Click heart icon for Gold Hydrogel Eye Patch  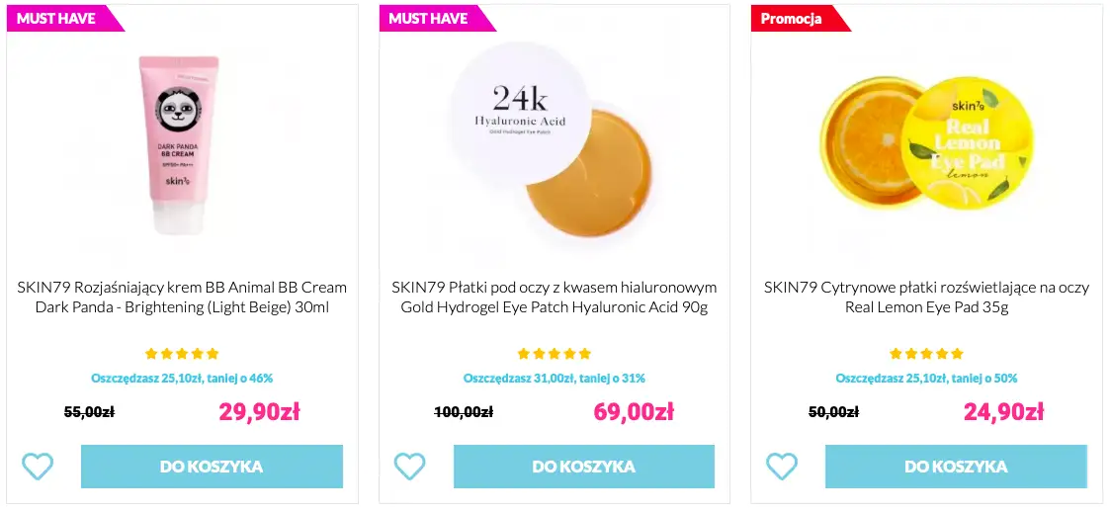(409, 466)
